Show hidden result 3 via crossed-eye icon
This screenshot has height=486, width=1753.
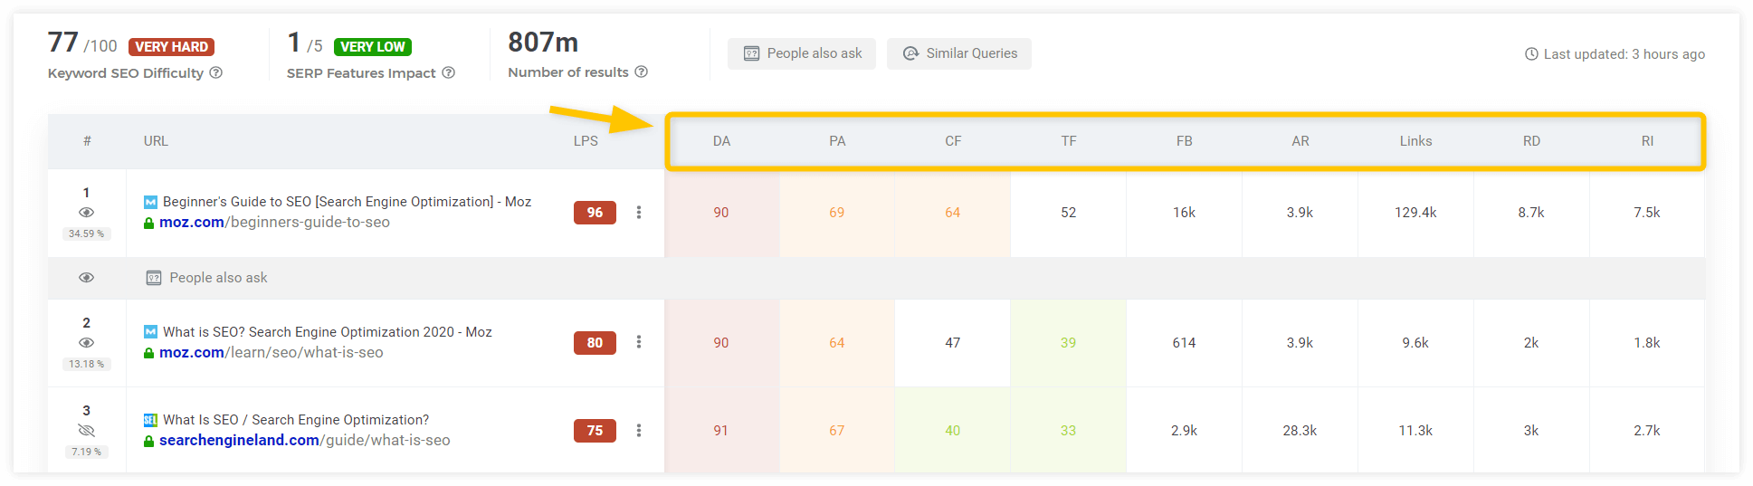point(86,430)
